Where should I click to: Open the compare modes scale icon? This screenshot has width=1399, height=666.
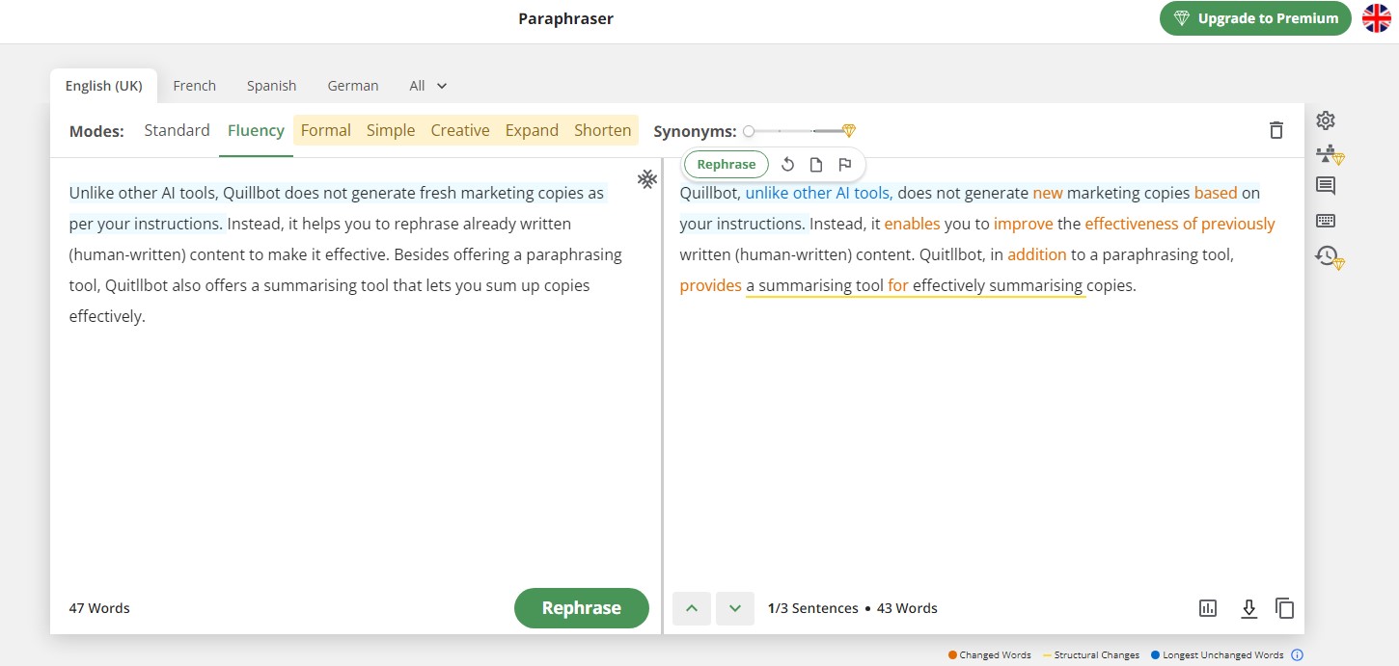[x=1329, y=154]
